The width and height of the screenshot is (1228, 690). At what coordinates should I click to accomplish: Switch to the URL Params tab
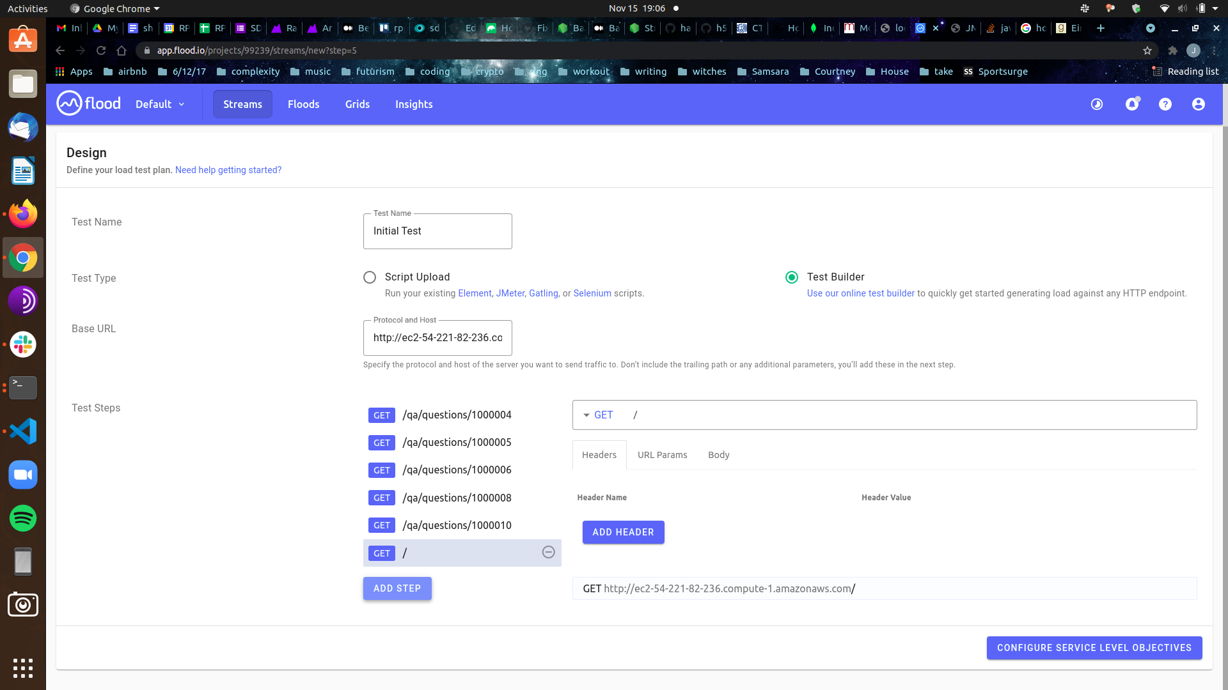pyautogui.click(x=662, y=454)
